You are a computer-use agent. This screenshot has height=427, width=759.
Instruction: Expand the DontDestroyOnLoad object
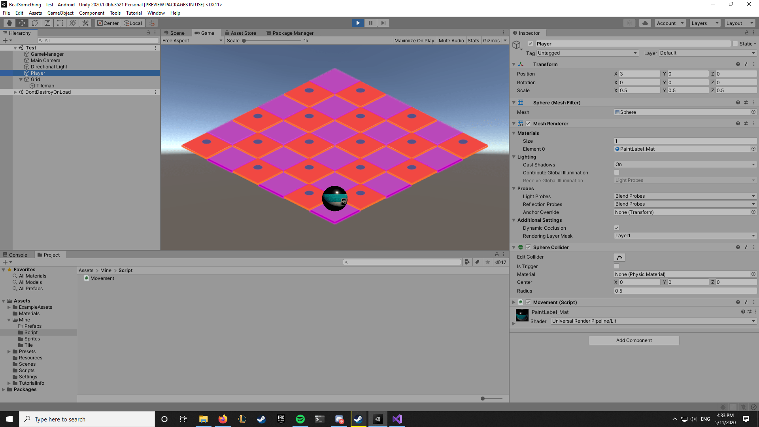tap(15, 92)
